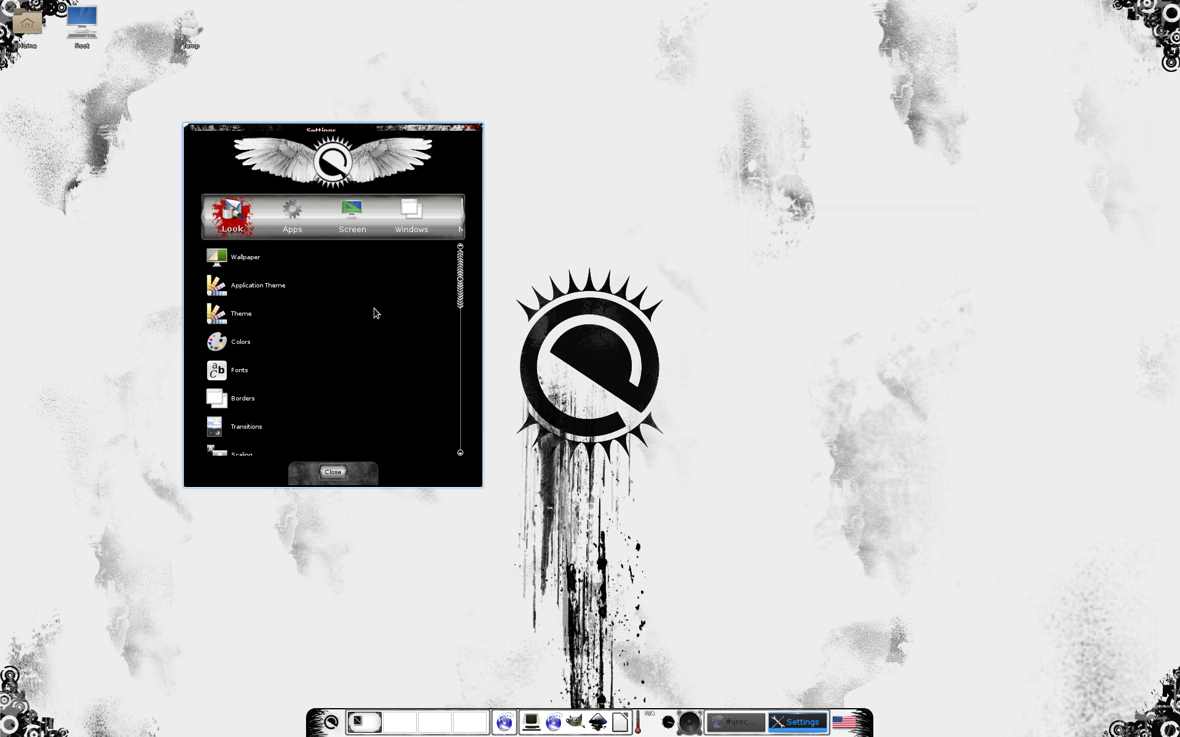Open the Borders settings entry
Viewport: 1180px width, 737px height.
331,398
